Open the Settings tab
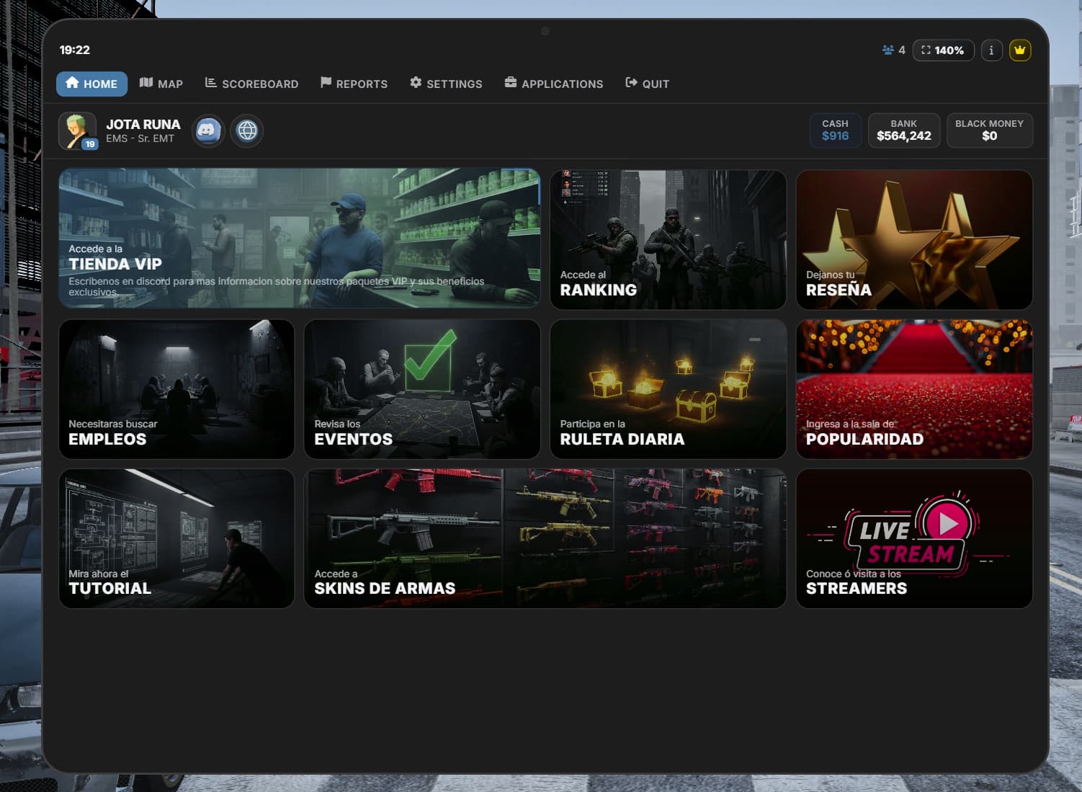Screen dimensions: 1082x792 coord(446,84)
